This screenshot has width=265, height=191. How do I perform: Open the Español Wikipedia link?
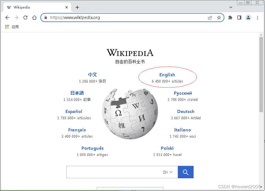tap(74, 112)
